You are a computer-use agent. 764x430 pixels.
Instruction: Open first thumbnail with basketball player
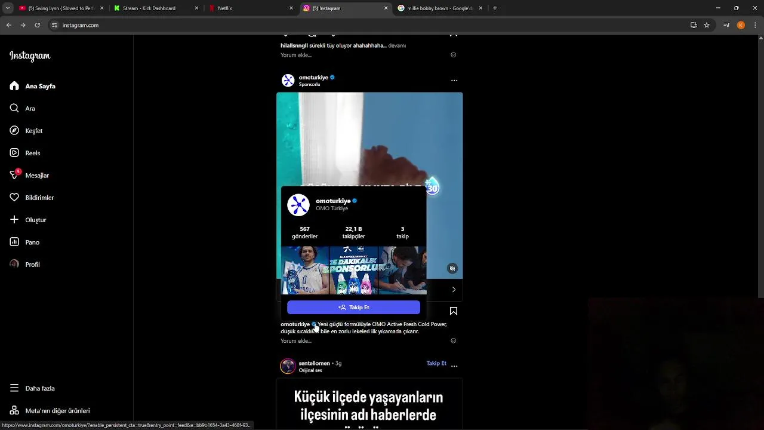(x=305, y=271)
